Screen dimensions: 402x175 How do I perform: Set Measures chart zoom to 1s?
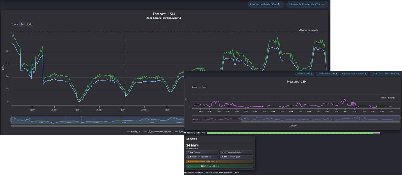pos(199,87)
